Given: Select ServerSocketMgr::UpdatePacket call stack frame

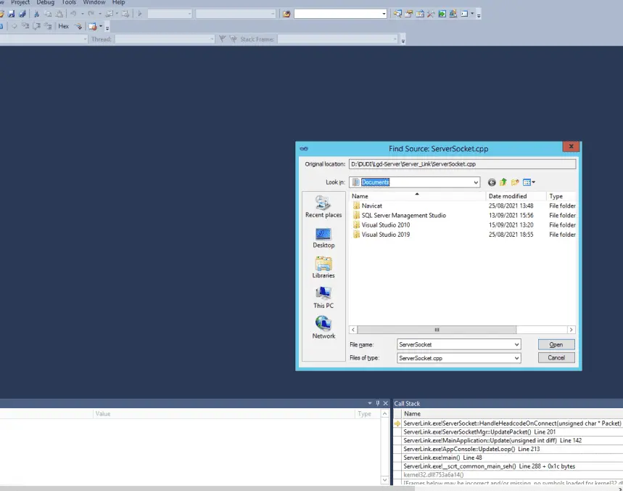Looking at the screenshot, I should [x=479, y=431].
